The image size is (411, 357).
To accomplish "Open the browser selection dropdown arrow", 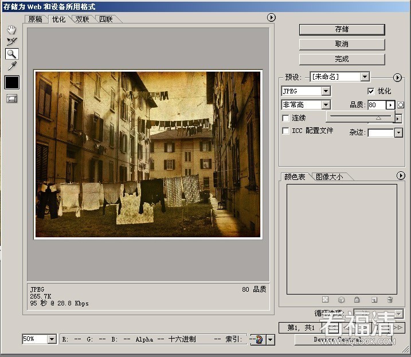I will click(x=270, y=340).
